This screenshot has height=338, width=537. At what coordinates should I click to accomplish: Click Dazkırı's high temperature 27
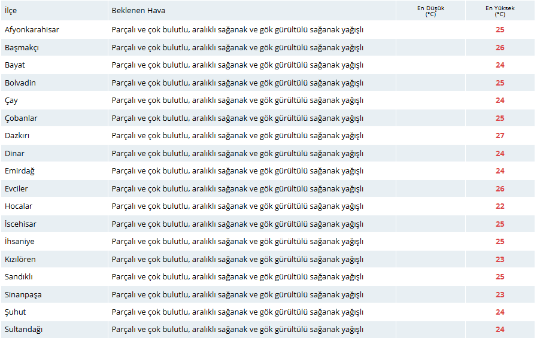pyautogui.click(x=500, y=136)
